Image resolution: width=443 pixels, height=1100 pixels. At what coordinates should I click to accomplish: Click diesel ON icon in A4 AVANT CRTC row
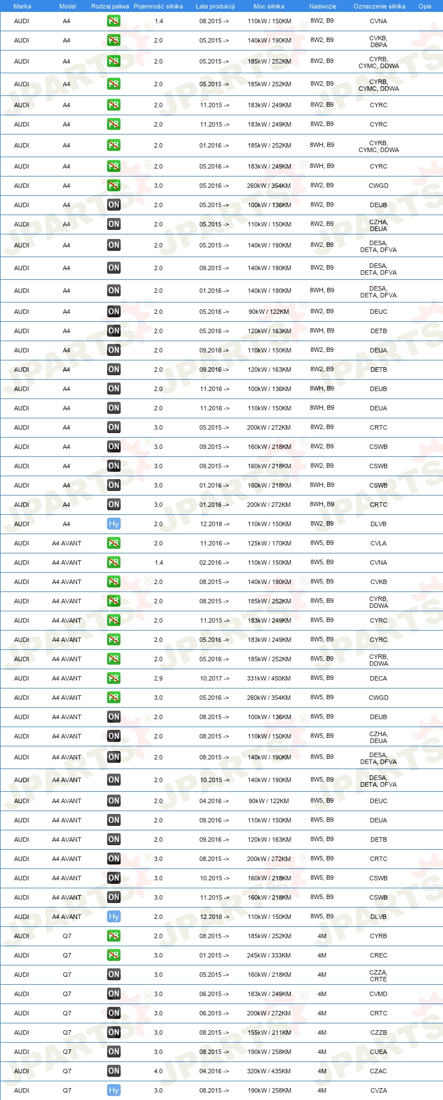[114, 859]
